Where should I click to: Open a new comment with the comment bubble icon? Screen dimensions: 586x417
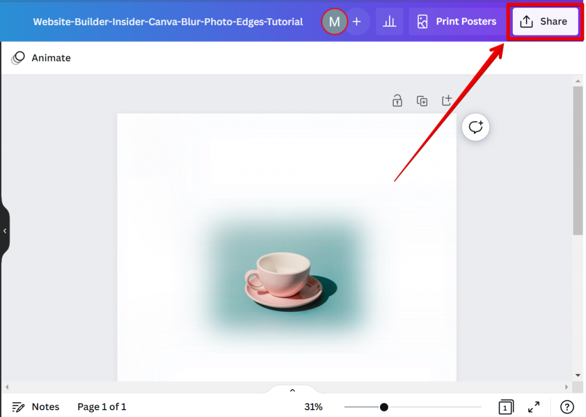point(476,127)
